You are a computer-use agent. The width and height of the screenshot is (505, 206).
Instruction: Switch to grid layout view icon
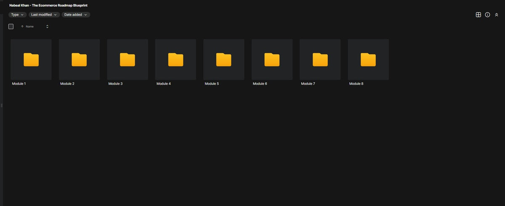point(478,15)
